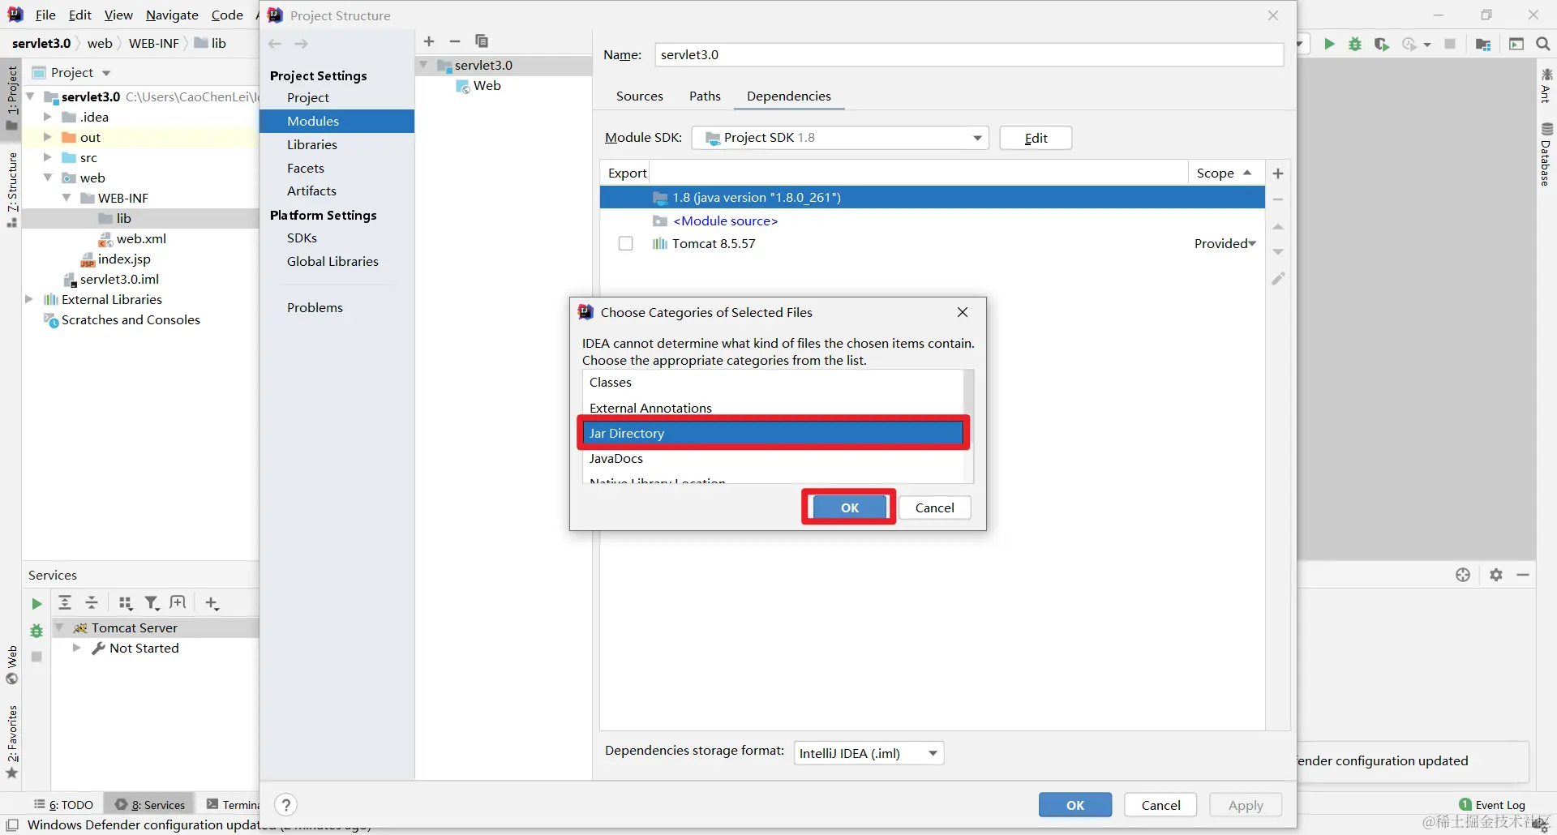Open Module SDK dropdown
Viewport: 1557px width, 835px height.
click(x=840, y=138)
